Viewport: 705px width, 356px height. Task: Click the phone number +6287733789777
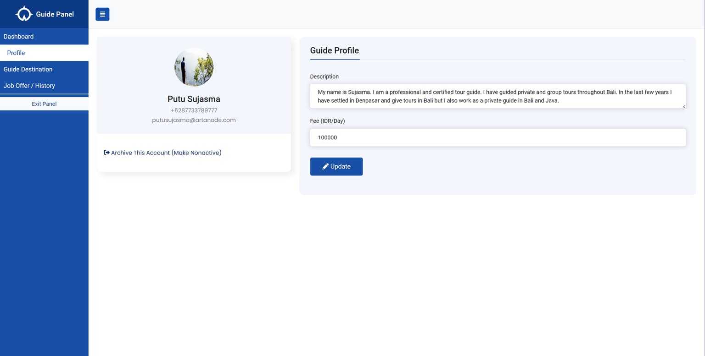pos(194,110)
